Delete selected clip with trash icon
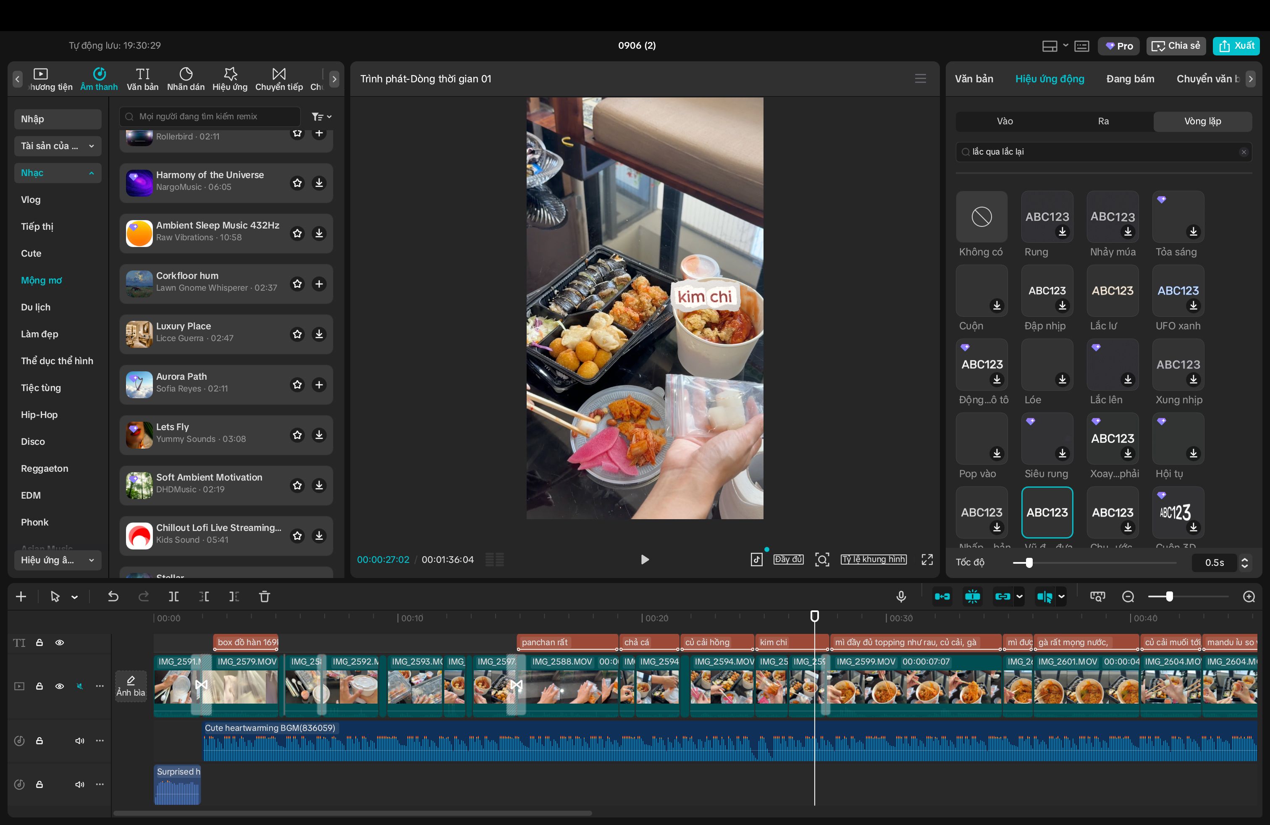Screen dimensions: 1270x825 [x=265, y=596]
